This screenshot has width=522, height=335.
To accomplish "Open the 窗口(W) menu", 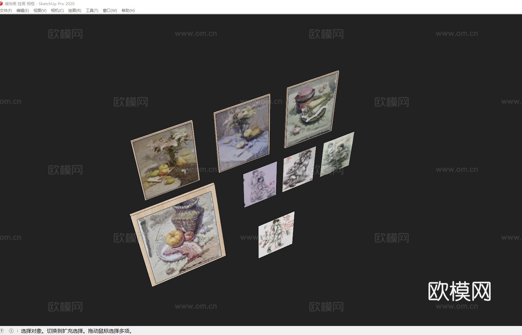I will 110,11.
